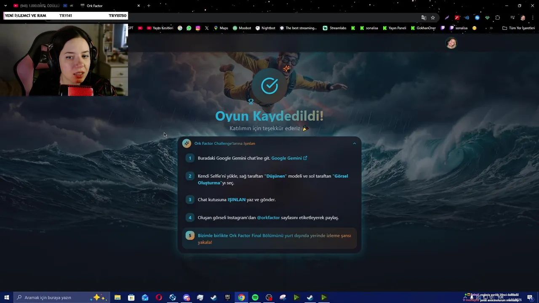
Task: Open the Google Gemini link
Action: (x=289, y=158)
